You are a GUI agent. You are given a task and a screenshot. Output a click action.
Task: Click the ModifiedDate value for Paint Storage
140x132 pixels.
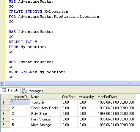[116, 119]
